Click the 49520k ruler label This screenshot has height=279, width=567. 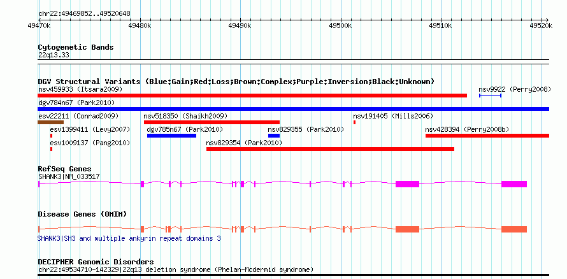coord(541,25)
